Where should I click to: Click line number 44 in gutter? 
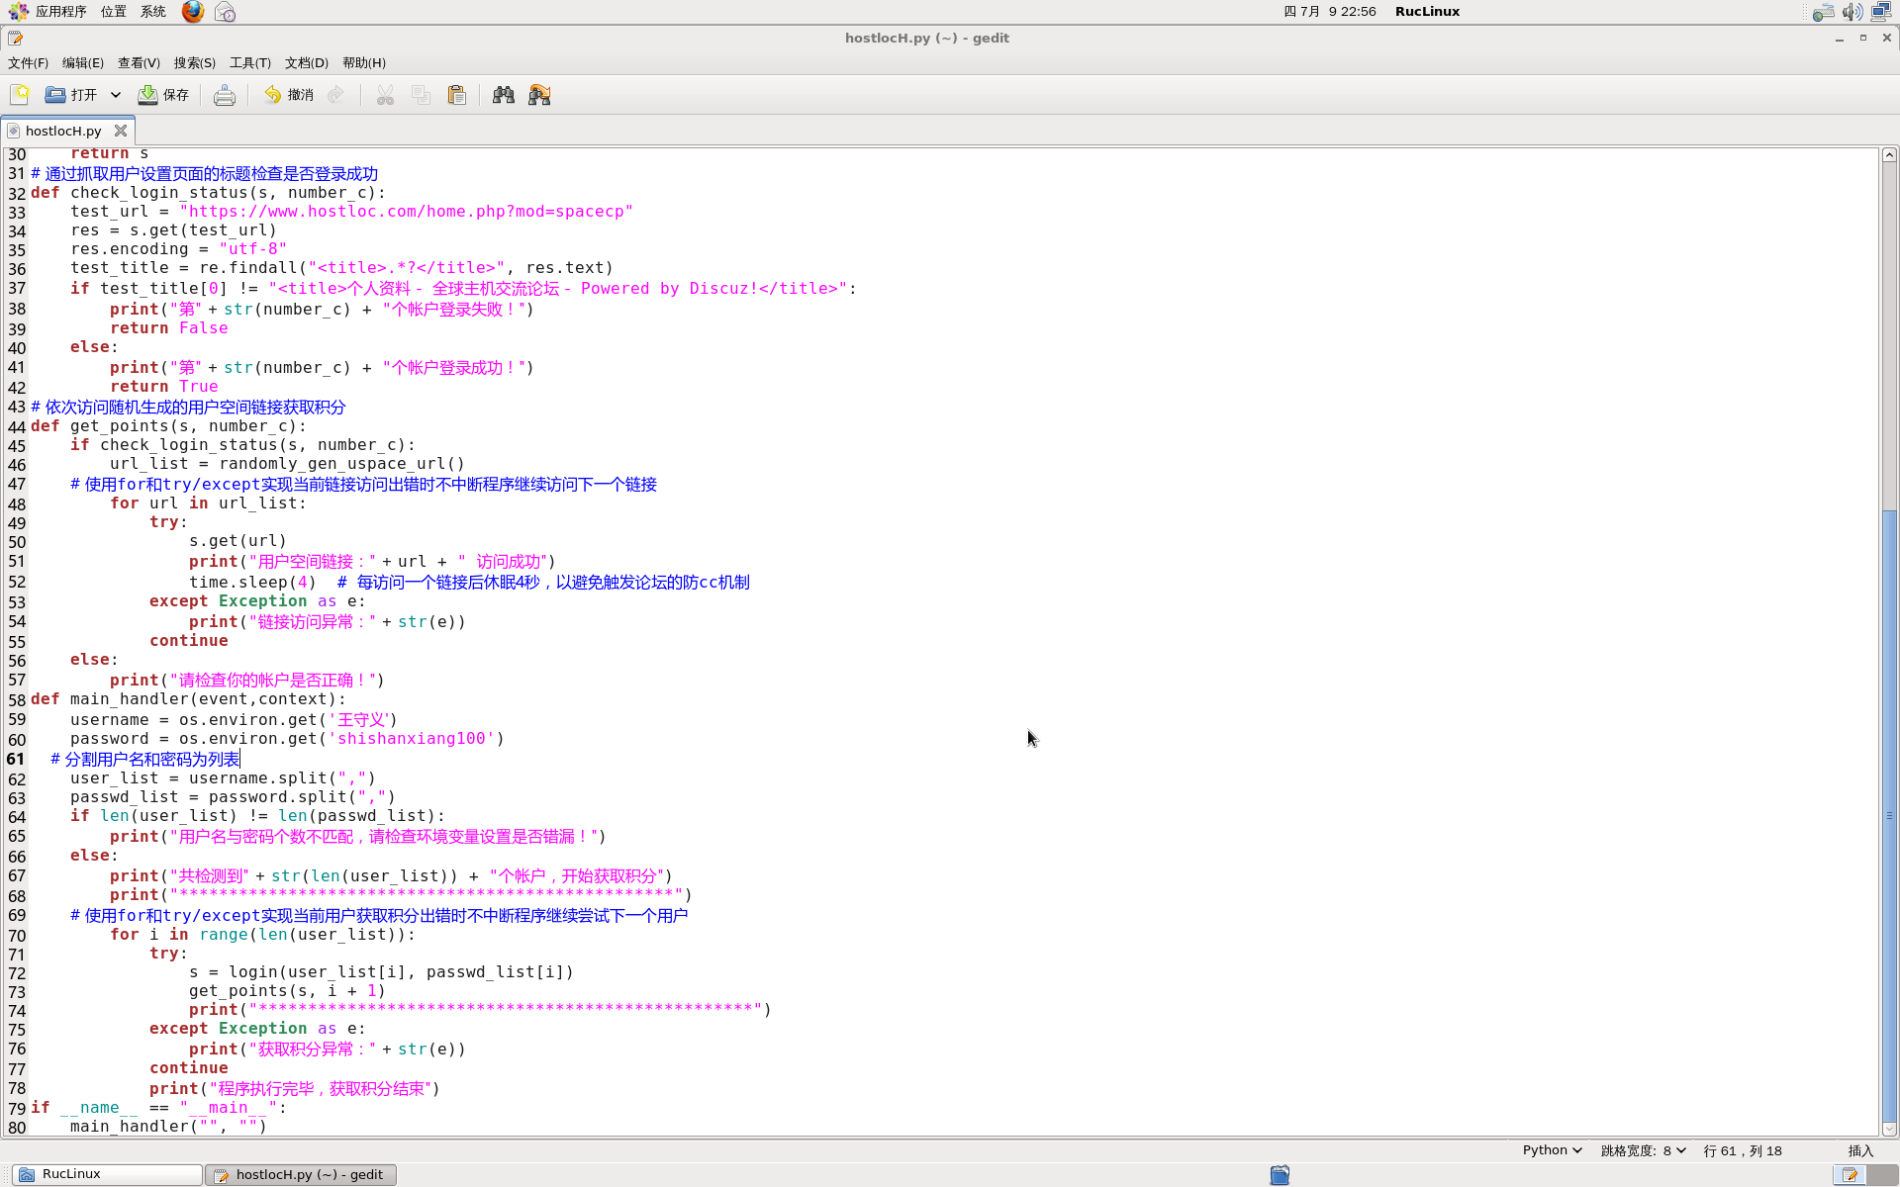click(x=17, y=427)
